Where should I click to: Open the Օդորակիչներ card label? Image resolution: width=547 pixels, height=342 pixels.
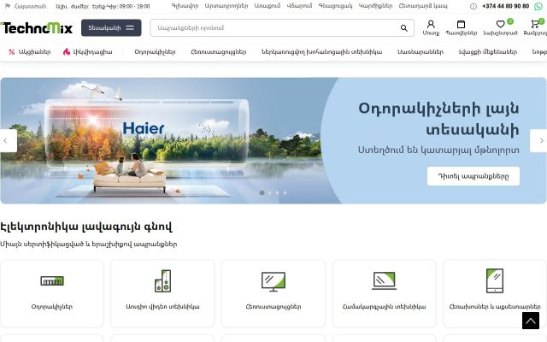pos(52,307)
